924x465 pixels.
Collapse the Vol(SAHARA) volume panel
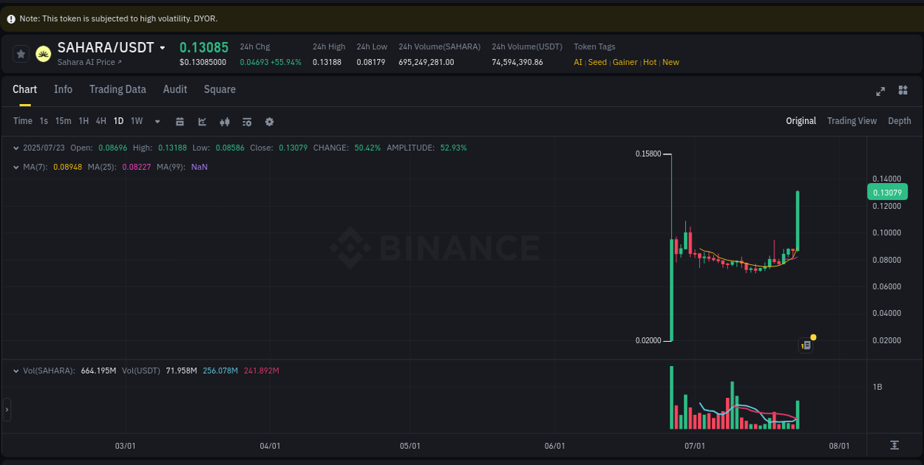(x=16, y=370)
